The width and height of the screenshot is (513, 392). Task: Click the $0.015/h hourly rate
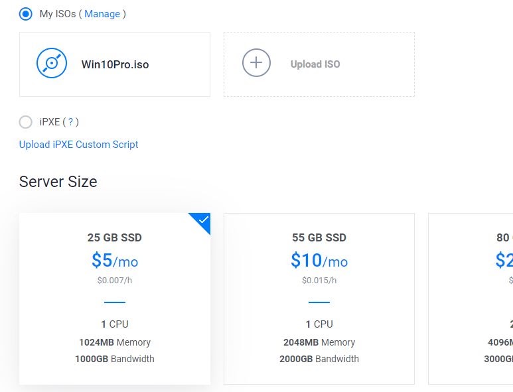pyautogui.click(x=319, y=280)
